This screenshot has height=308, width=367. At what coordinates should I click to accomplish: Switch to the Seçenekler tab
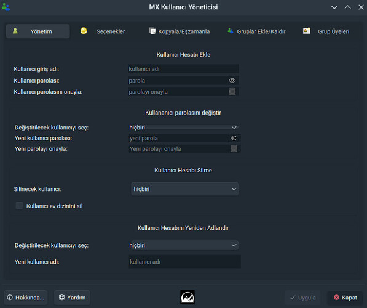[103, 31]
